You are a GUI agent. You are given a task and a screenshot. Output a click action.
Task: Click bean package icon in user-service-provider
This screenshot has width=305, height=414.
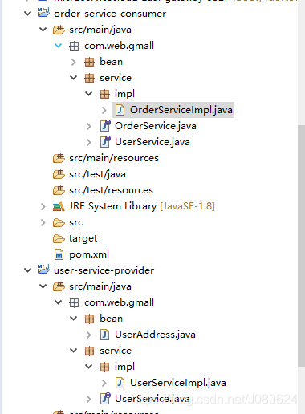[89, 319]
